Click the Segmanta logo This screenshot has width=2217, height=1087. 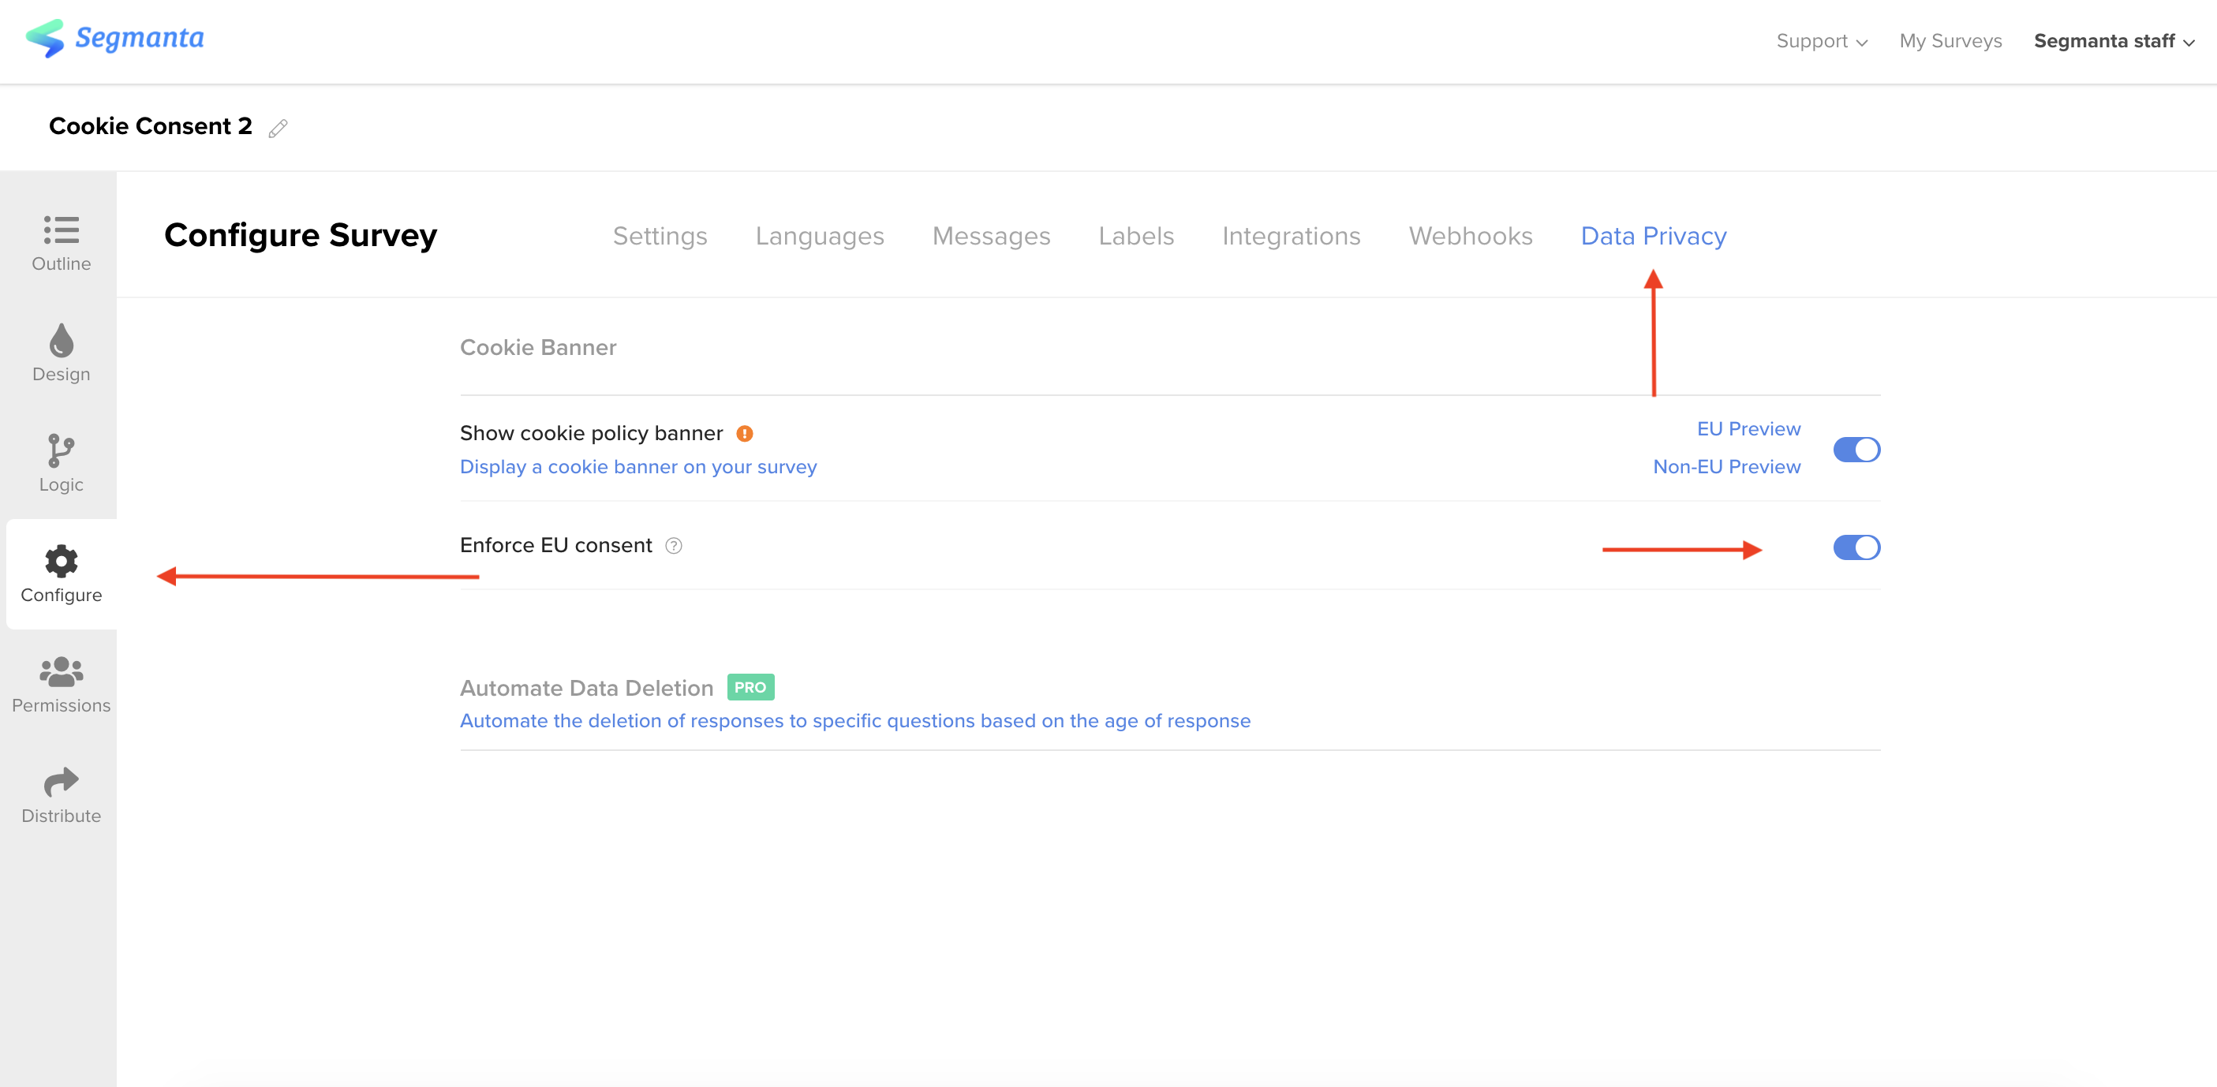(114, 39)
